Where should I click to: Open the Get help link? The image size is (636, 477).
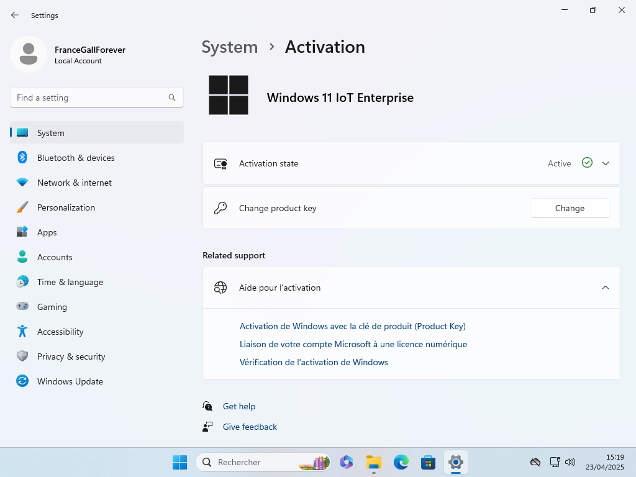click(239, 406)
